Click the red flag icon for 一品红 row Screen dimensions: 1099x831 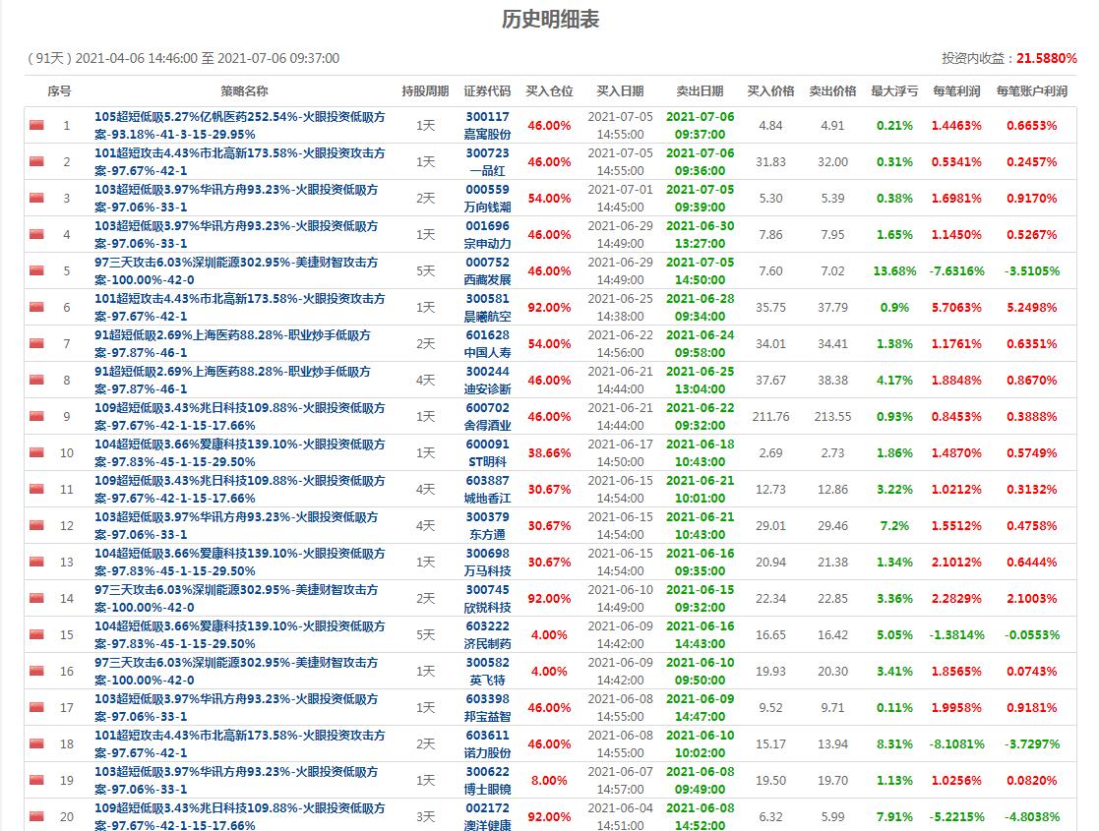click(36, 160)
